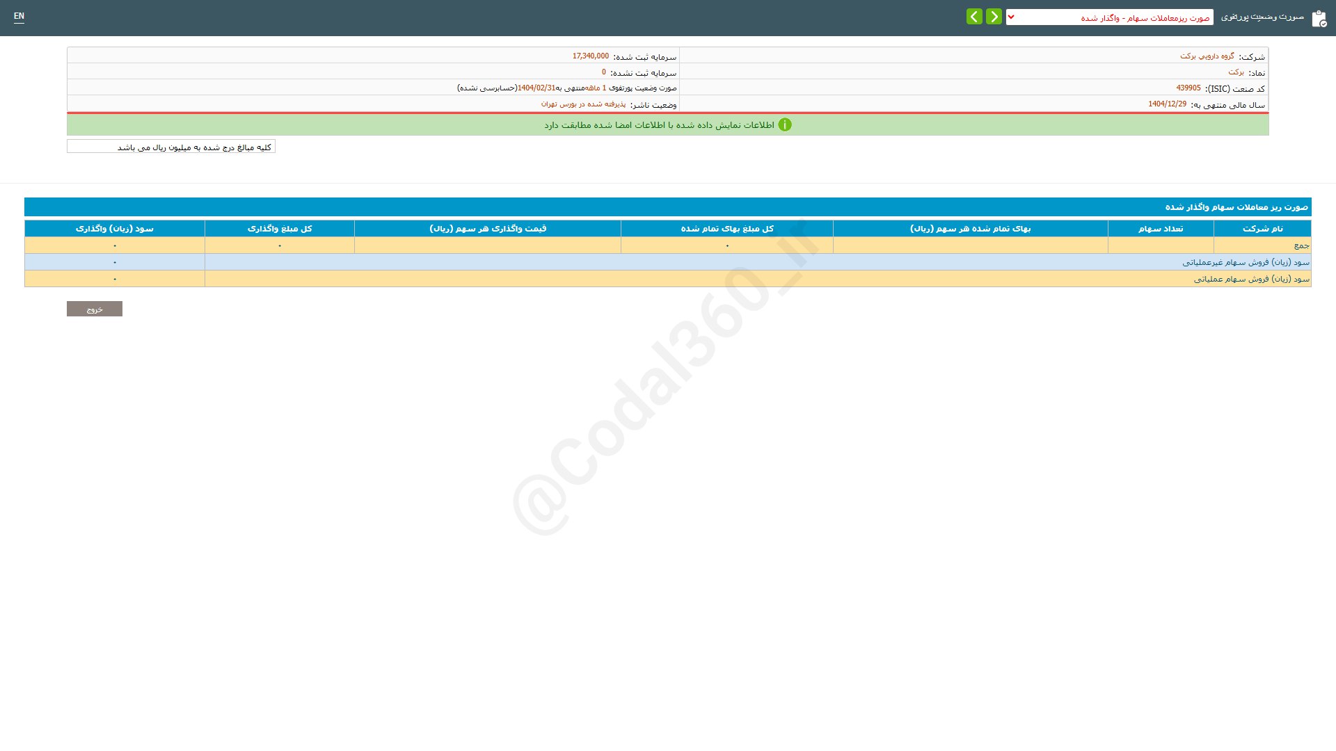Click the green left arrow navigation button
Screen dimensions: 1336x751
click(974, 17)
